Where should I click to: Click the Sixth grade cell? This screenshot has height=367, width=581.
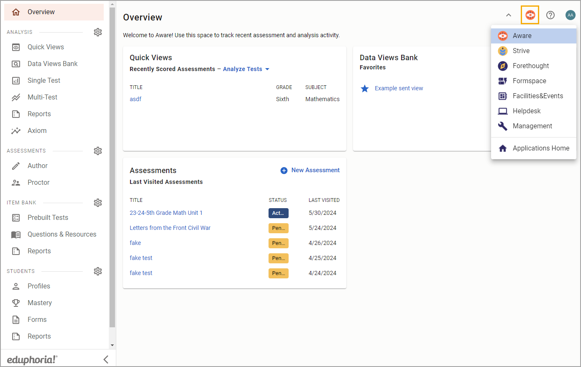[x=282, y=99]
